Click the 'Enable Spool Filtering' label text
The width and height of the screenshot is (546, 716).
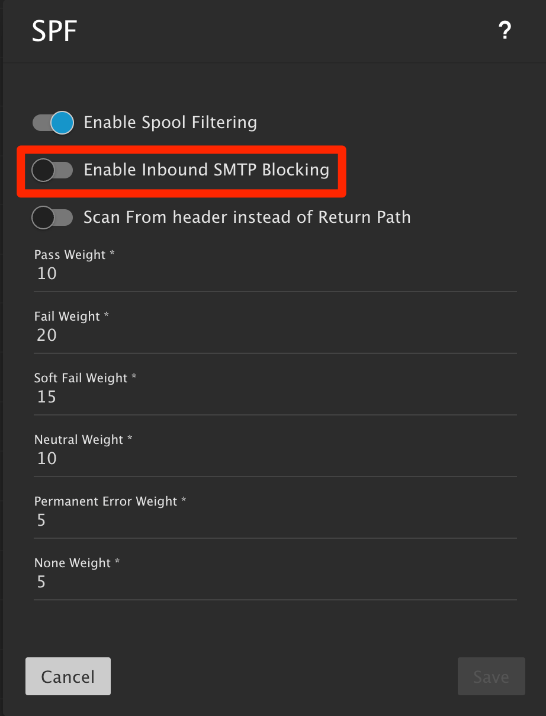point(170,123)
